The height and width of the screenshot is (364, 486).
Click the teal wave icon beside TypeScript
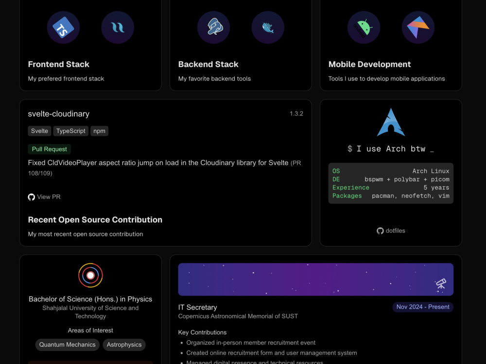[x=117, y=27]
